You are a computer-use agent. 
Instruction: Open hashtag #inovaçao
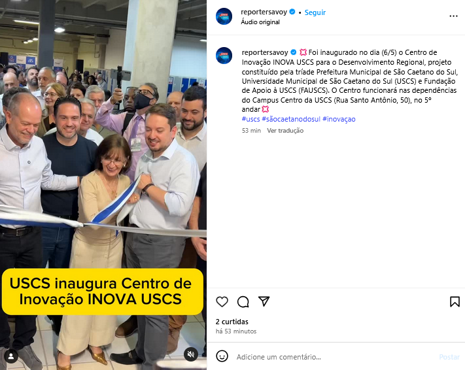coord(339,119)
